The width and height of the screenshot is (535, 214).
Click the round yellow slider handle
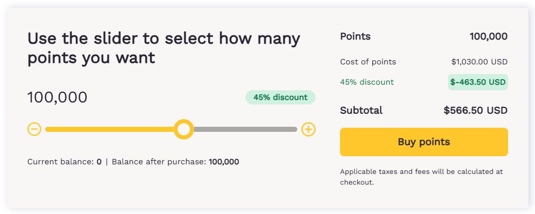click(x=183, y=129)
